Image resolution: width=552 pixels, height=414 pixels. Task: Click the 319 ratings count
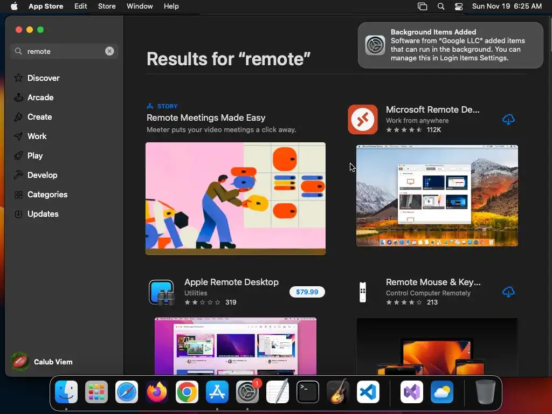[x=231, y=302]
